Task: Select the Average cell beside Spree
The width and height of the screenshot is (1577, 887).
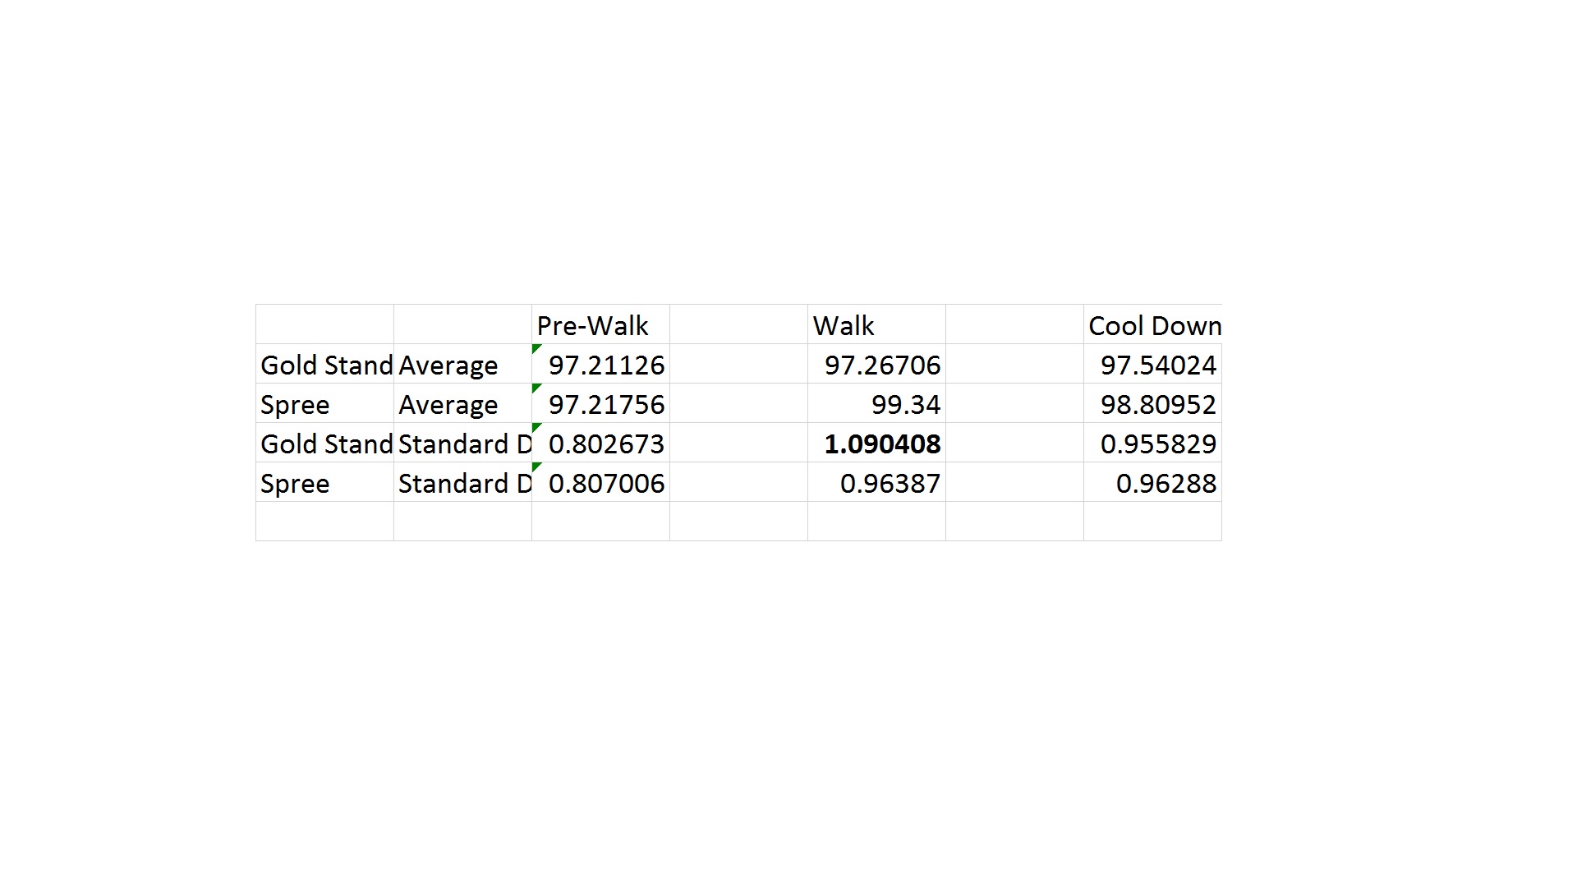Action: click(462, 404)
